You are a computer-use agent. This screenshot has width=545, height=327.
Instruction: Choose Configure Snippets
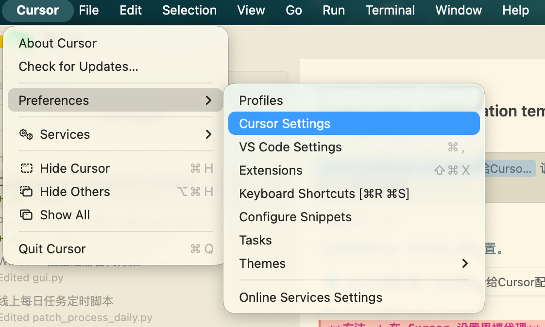tap(295, 217)
